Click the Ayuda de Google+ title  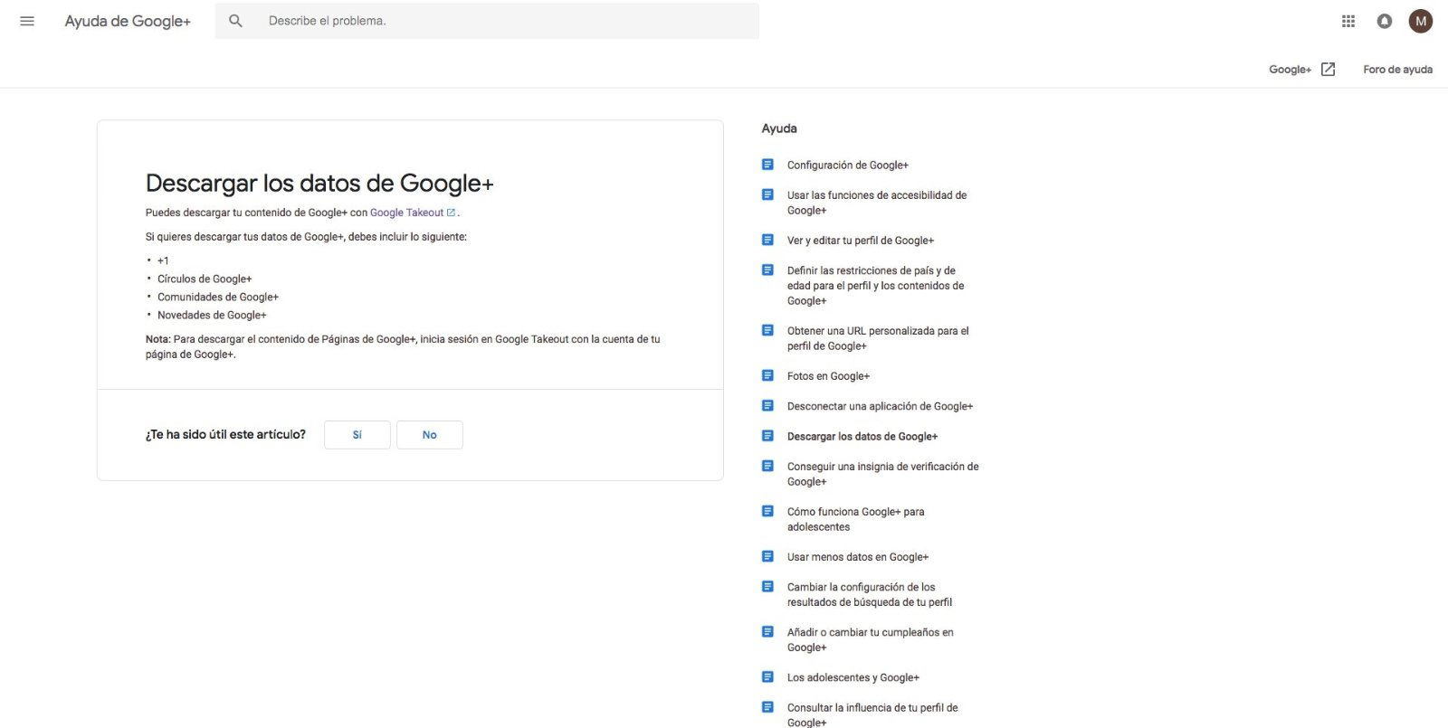(128, 21)
